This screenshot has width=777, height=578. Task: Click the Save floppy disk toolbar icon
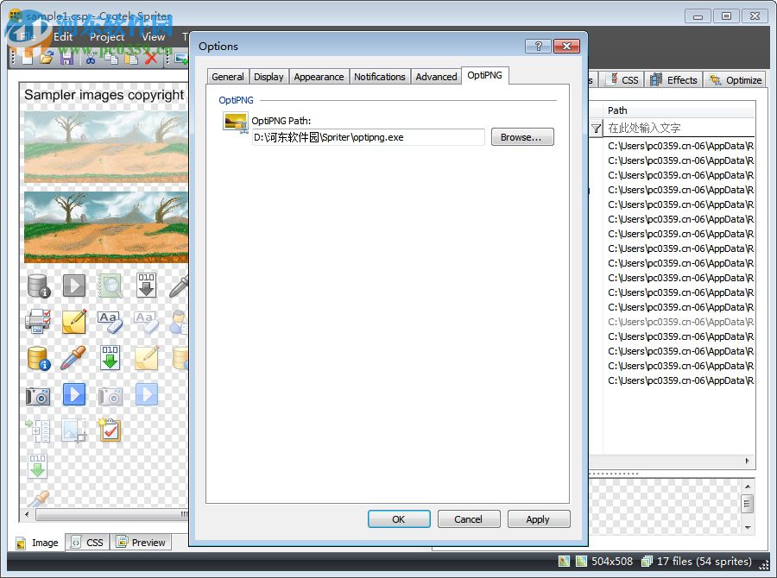click(66, 59)
